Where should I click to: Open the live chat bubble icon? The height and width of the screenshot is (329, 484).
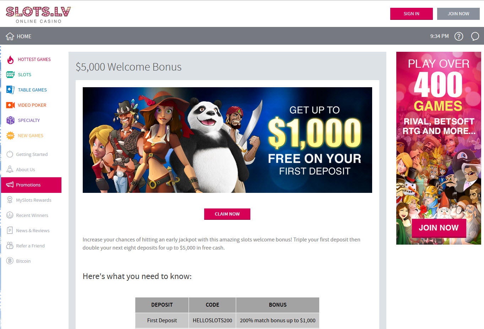pos(475,36)
